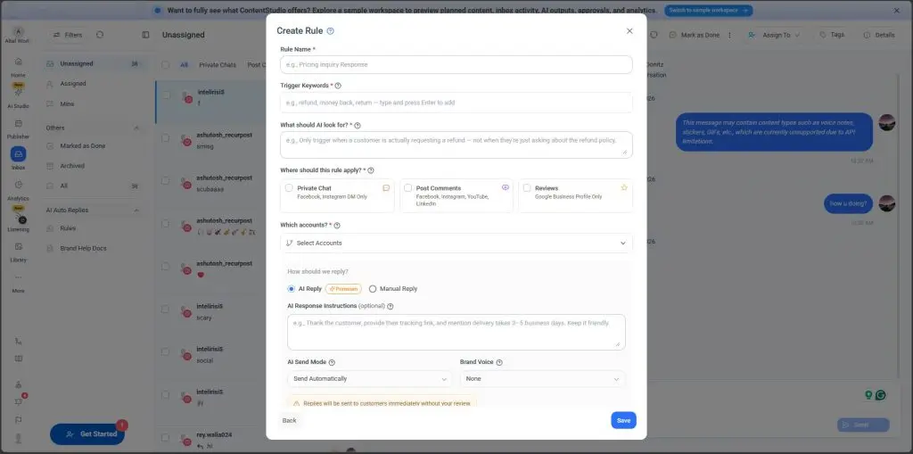913x454 pixels.
Task: Select Assigned in inbox sidebar
Action: [93, 84]
